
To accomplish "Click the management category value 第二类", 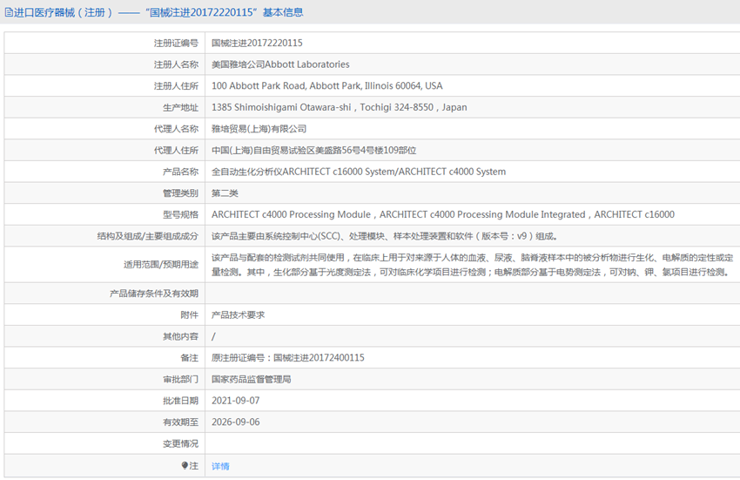I will click(x=225, y=193).
